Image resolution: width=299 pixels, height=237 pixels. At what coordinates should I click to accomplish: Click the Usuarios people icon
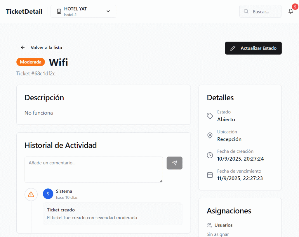pos(209,225)
